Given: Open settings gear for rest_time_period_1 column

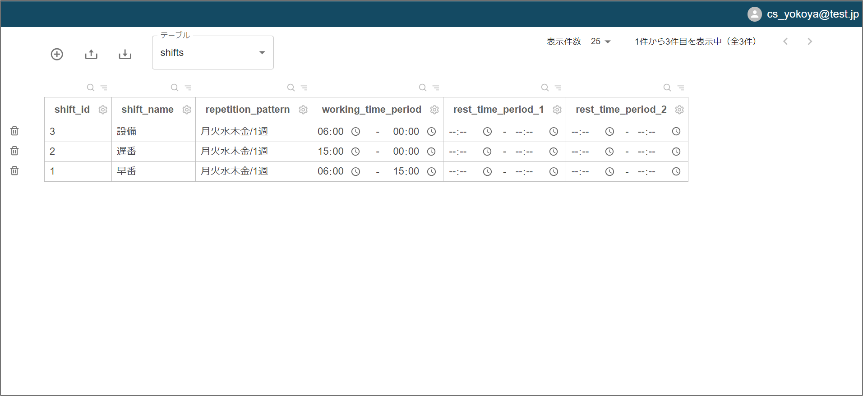Looking at the screenshot, I should (x=557, y=110).
